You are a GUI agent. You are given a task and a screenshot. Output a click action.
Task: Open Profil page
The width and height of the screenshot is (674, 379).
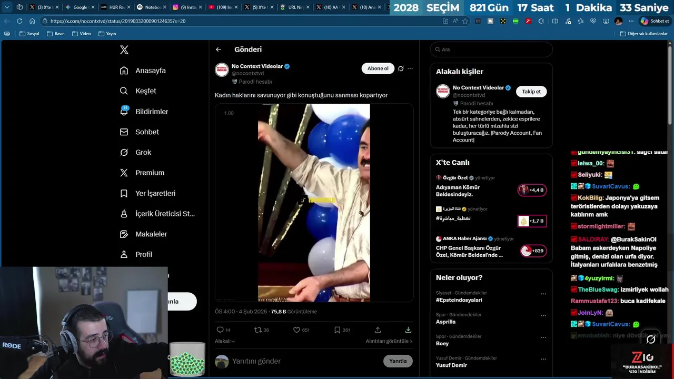point(136,254)
